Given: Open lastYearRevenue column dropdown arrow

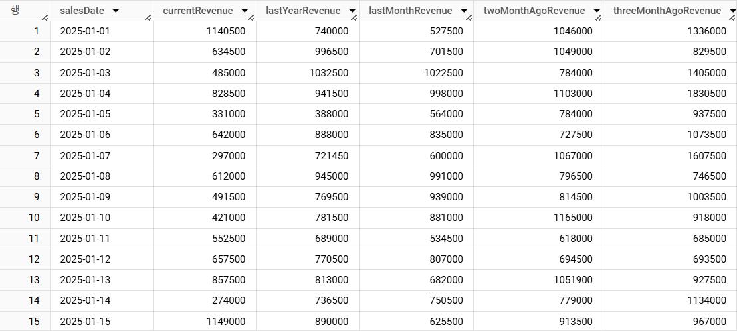Looking at the screenshot, I should (x=351, y=11).
